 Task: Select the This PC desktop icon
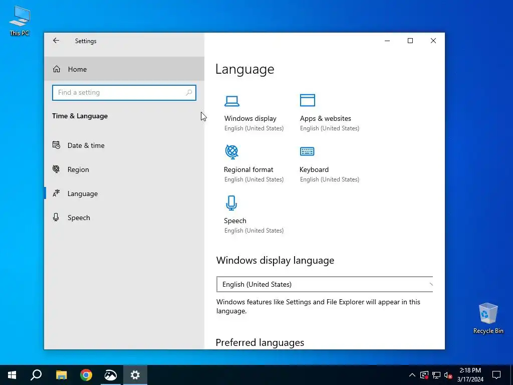pos(20,21)
